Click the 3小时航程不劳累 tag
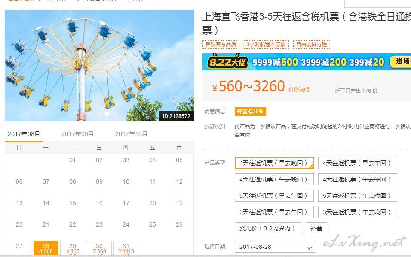The height and width of the screenshot is (257, 411). point(266,45)
